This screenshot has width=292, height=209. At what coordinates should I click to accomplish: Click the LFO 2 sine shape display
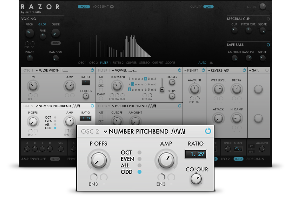coord(238,149)
